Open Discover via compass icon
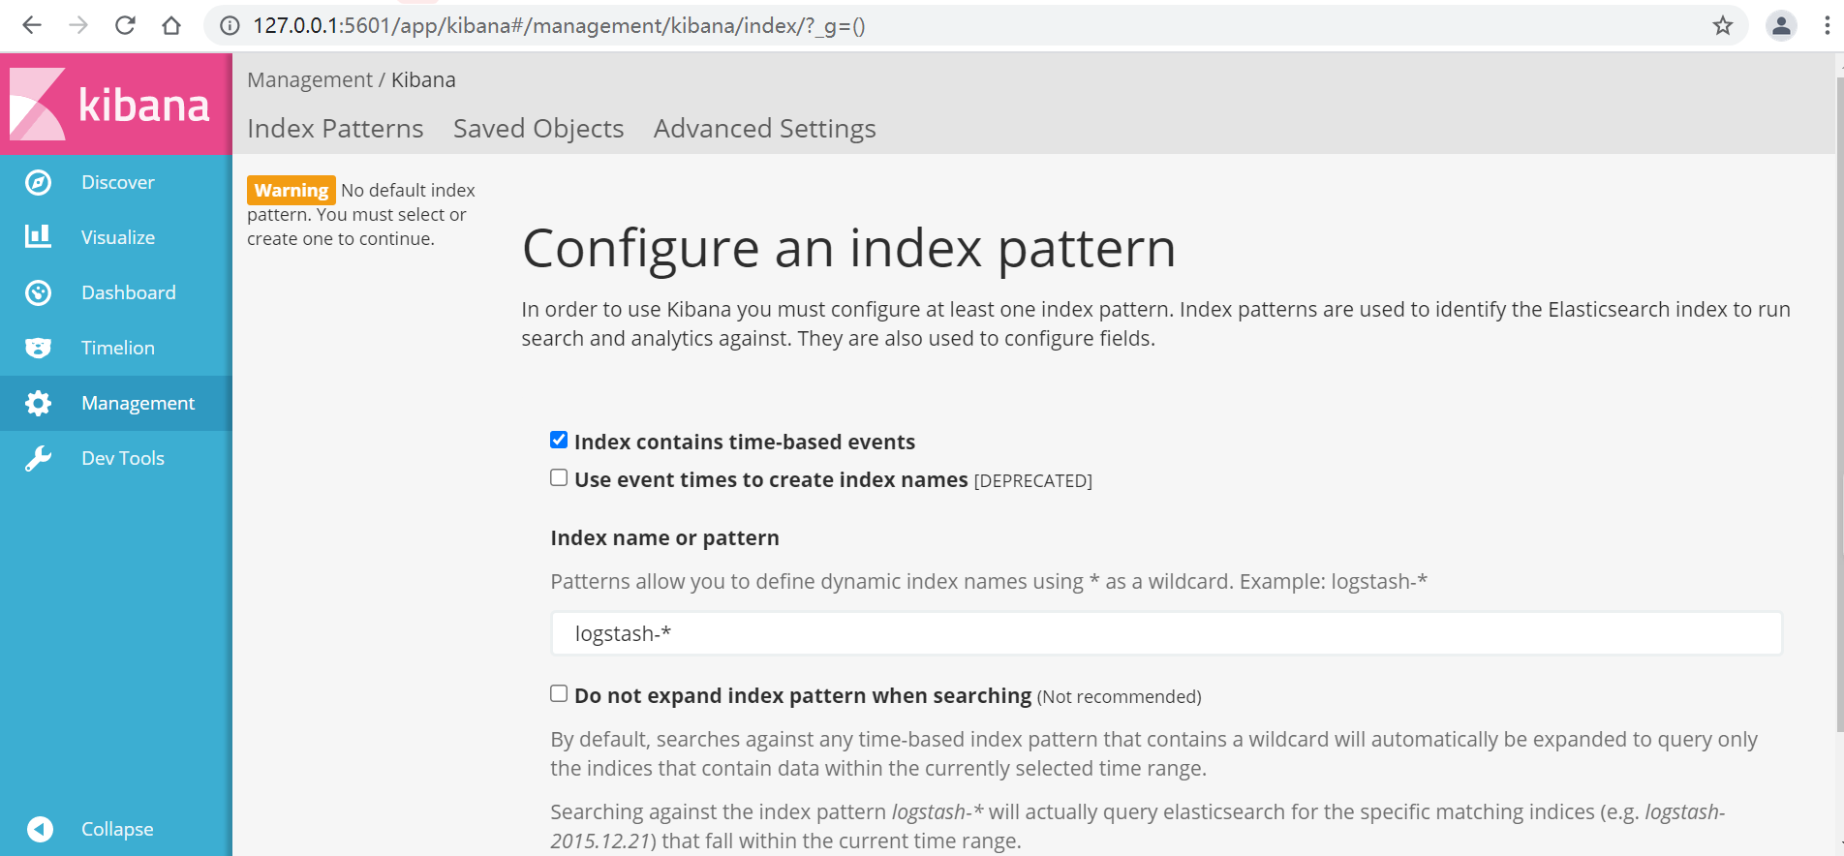 click(x=38, y=182)
